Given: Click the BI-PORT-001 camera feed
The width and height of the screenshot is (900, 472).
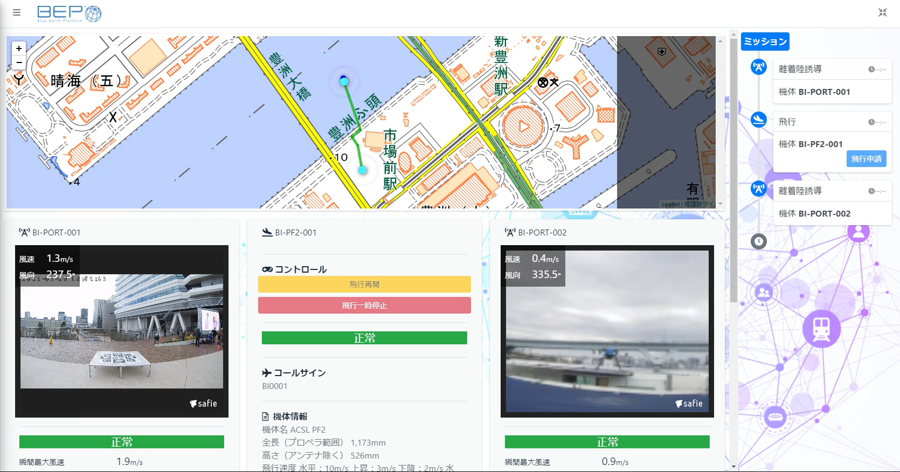Looking at the screenshot, I should (122, 331).
